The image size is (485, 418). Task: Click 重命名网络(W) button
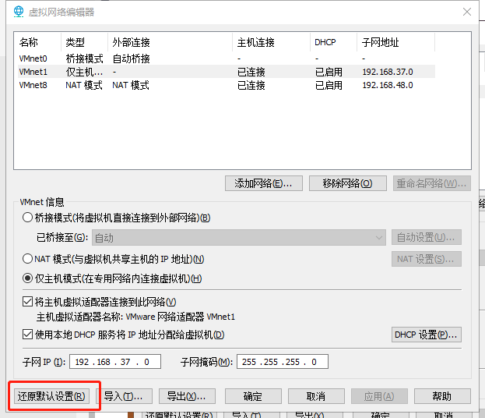432,183
